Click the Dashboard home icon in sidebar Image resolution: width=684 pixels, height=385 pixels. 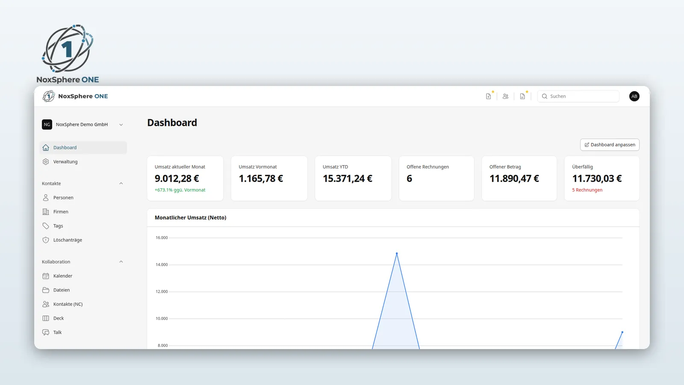[x=46, y=148]
